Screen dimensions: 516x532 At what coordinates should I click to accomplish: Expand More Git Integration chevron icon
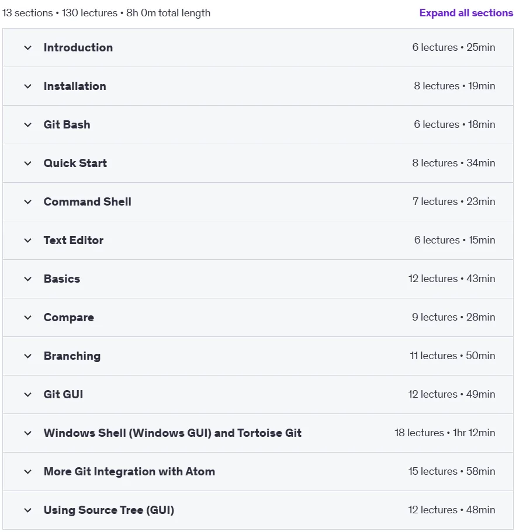(x=28, y=472)
